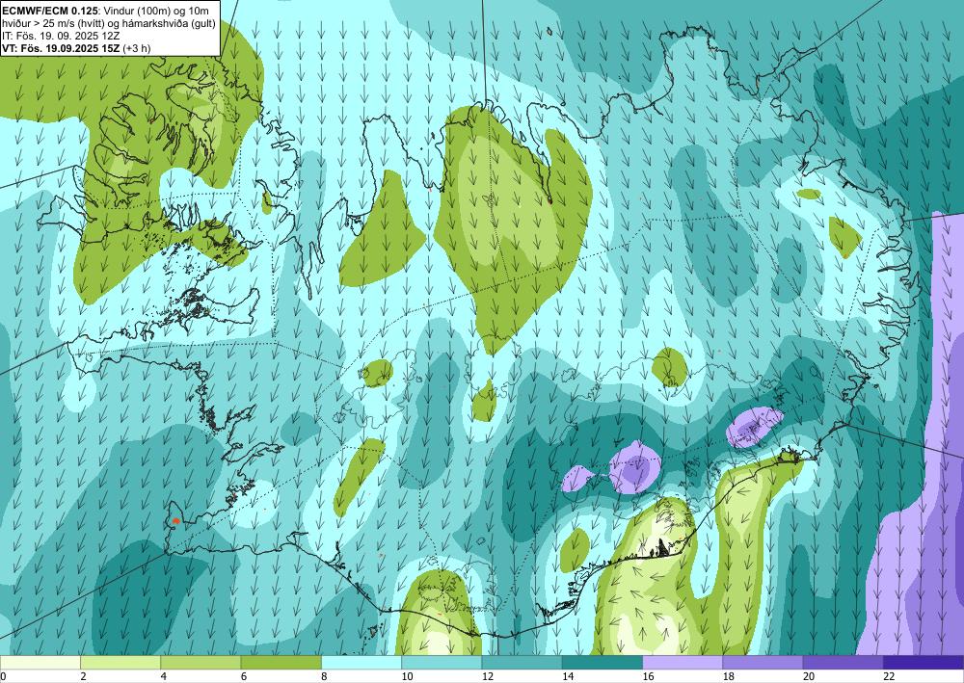Viewport: 964px width, 683px height.
Task: Click the legend label "8"
Action: pos(324,677)
